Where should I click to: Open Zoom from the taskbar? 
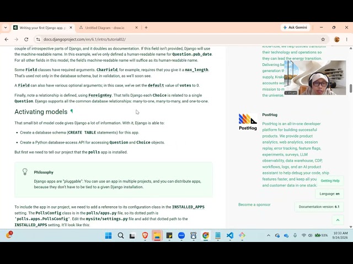tap(181, 235)
